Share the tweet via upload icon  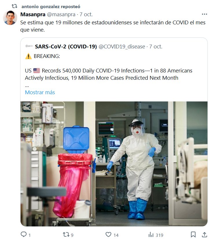pos(204,234)
